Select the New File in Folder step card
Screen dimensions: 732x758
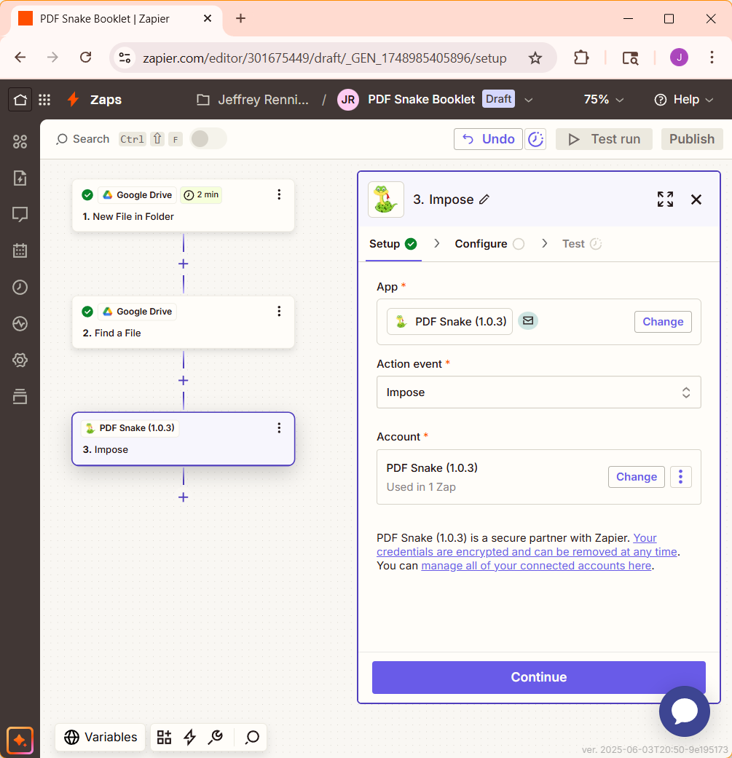(184, 205)
